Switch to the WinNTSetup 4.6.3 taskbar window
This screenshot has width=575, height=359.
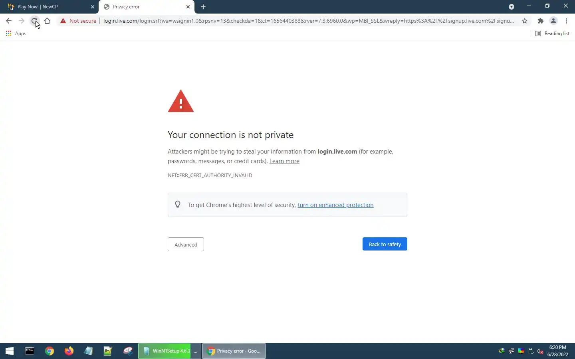tap(170, 351)
